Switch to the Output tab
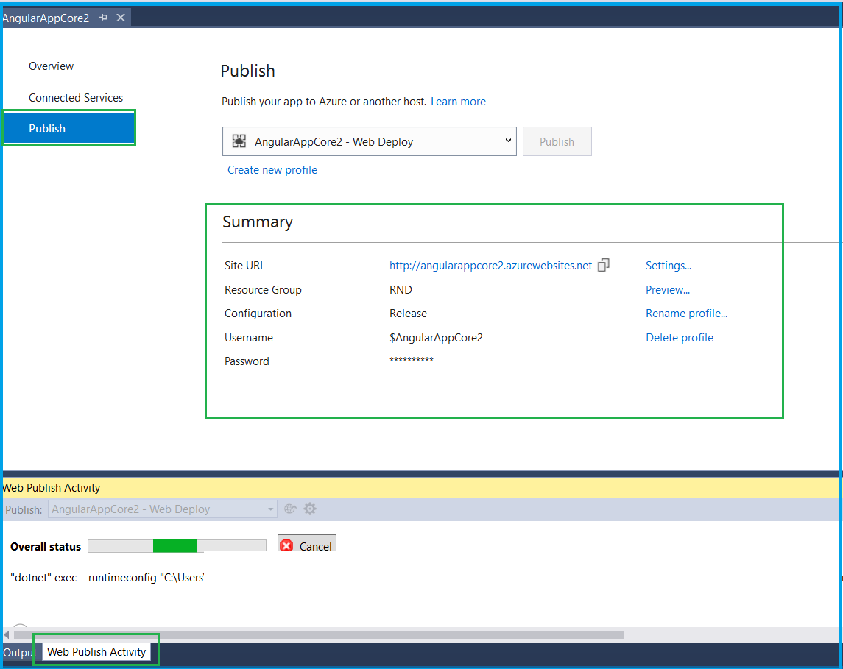Viewport: 843px width, 669px height. pyautogui.click(x=20, y=652)
